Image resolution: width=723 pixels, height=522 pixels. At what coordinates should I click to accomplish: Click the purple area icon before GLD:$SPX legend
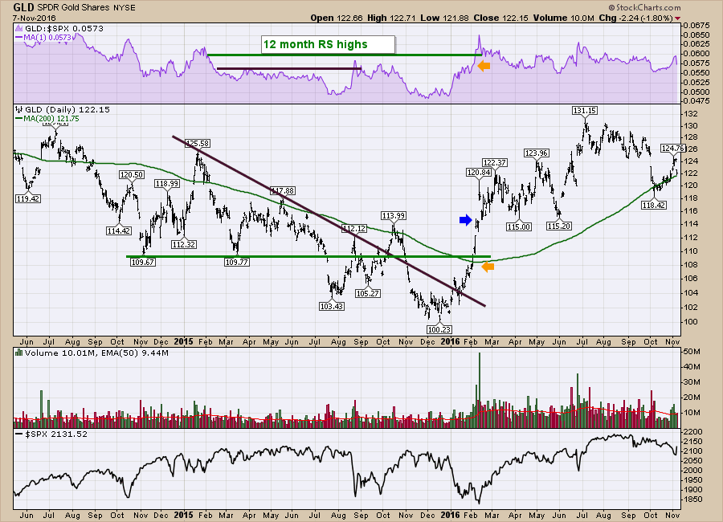point(19,29)
